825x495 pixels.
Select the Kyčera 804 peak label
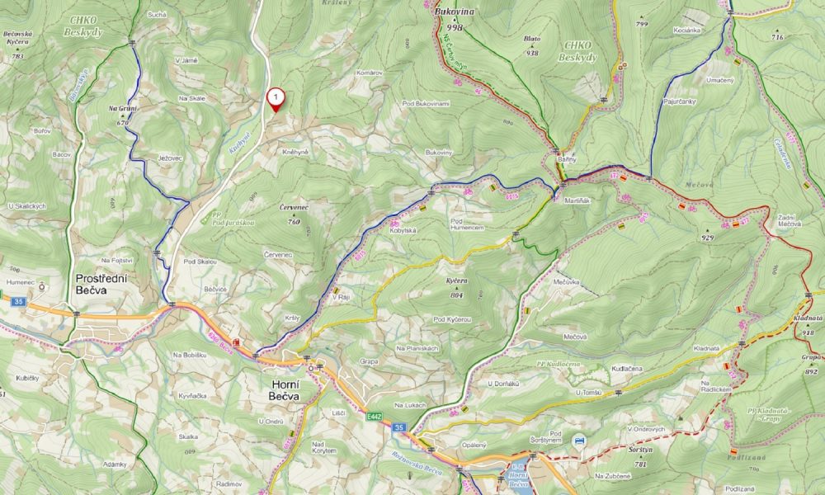(x=457, y=288)
